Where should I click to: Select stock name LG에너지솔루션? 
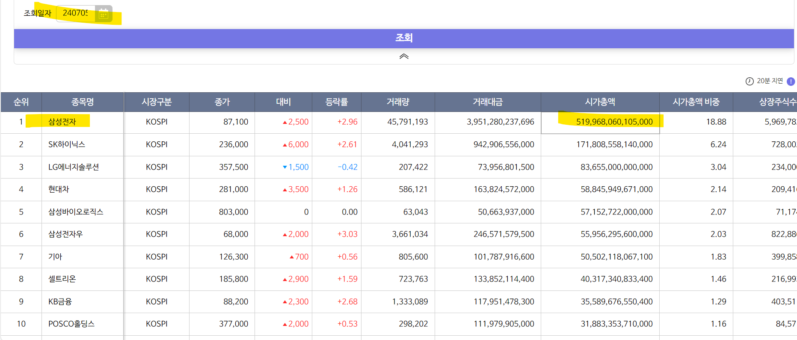click(74, 167)
